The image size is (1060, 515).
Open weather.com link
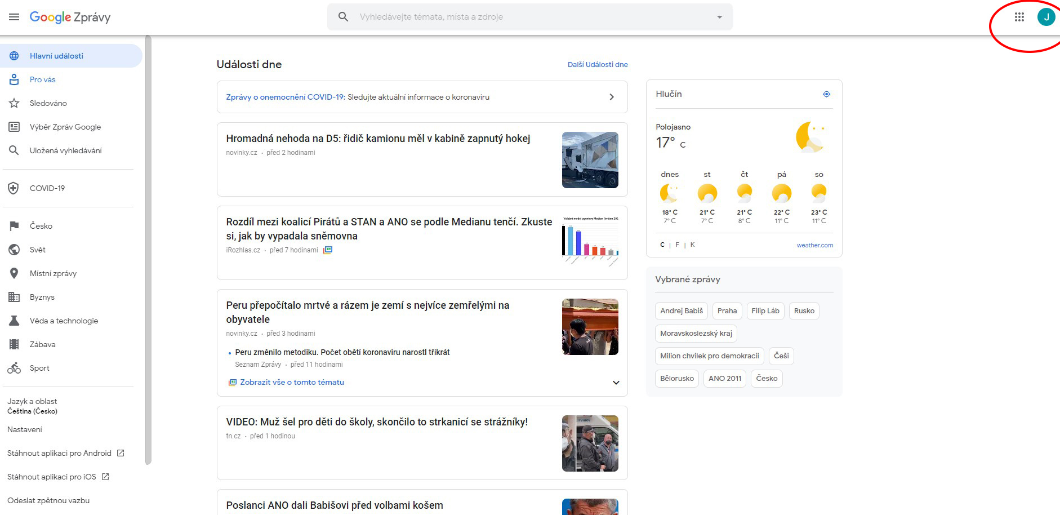tap(814, 245)
